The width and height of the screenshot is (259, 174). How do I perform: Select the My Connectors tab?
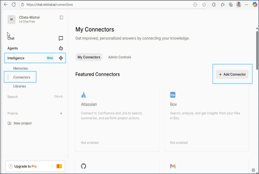pyautogui.click(x=89, y=57)
